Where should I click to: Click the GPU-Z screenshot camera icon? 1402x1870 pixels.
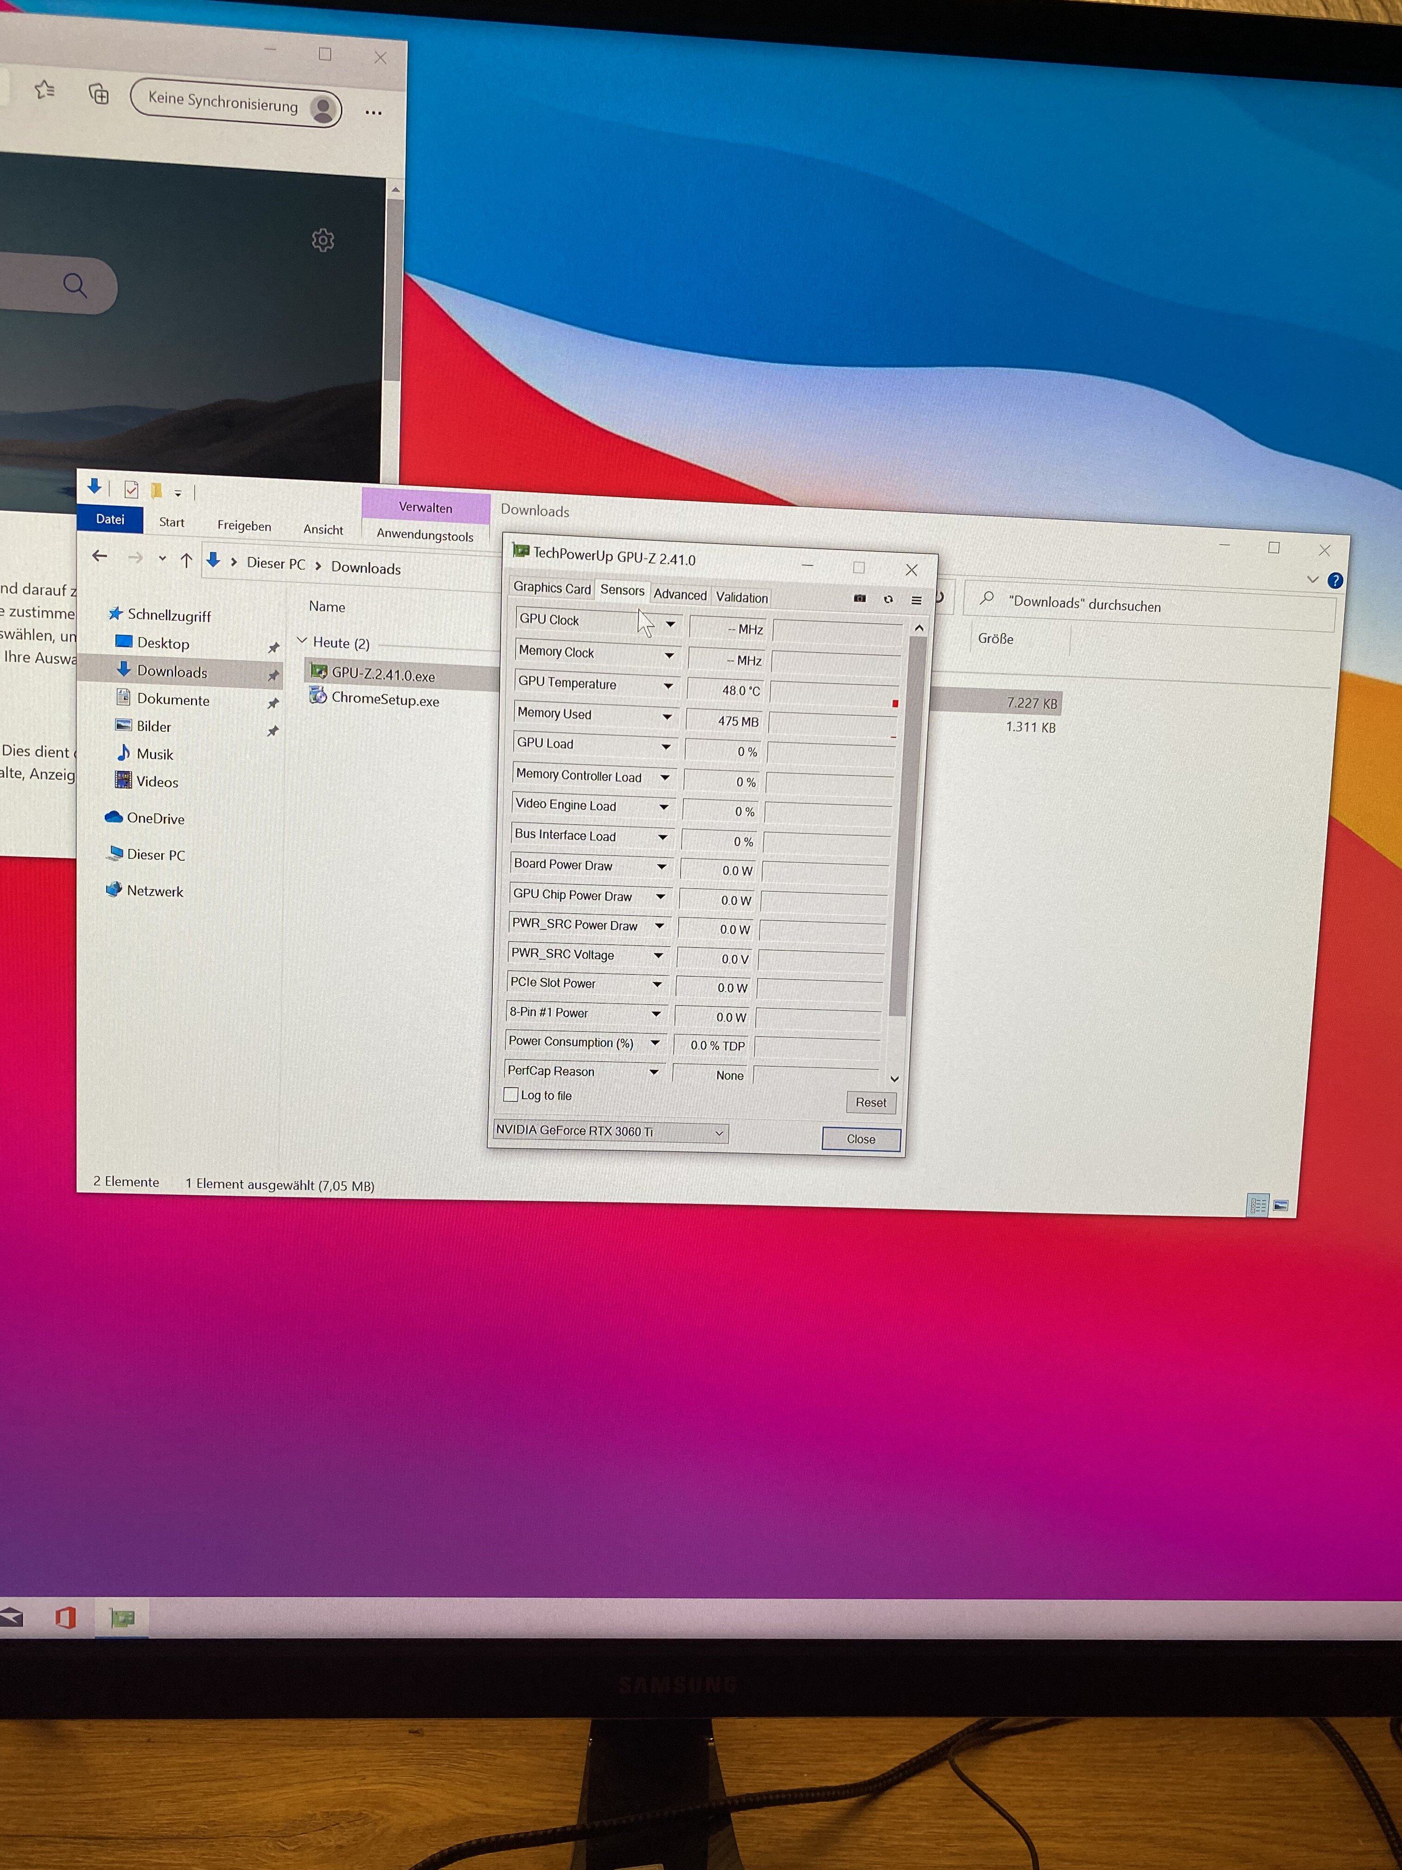pyautogui.click(x=860, y=599)
